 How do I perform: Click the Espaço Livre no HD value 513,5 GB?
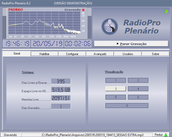coord(61,90)
